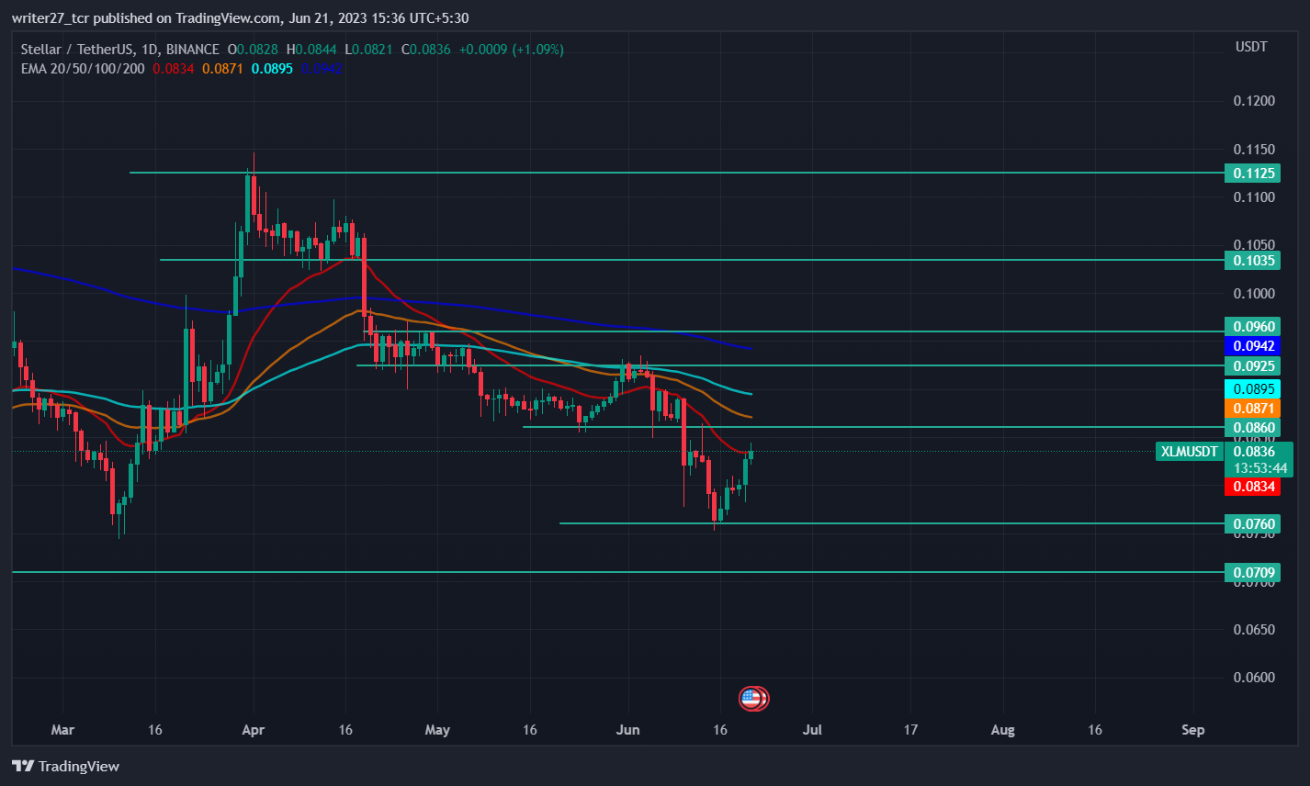
Task: Click the orange 0.0871 EMA price tag
Action: pyautogui.click(x=1253, y=408)
